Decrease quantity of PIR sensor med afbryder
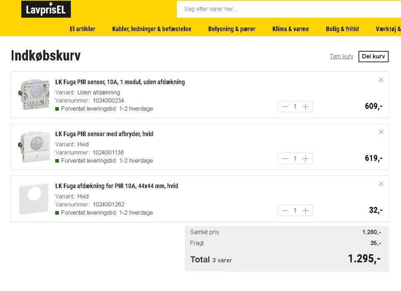The width and height of the screenshot is (401, 291). click(x=285, y=158)
